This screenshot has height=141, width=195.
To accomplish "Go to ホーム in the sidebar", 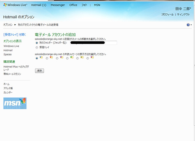I will click(x=6, y=84).
